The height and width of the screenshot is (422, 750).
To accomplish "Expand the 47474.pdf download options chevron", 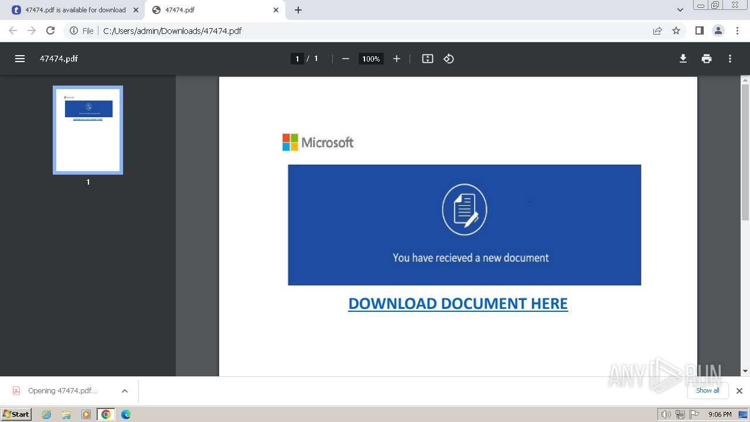I will (125, 391).
